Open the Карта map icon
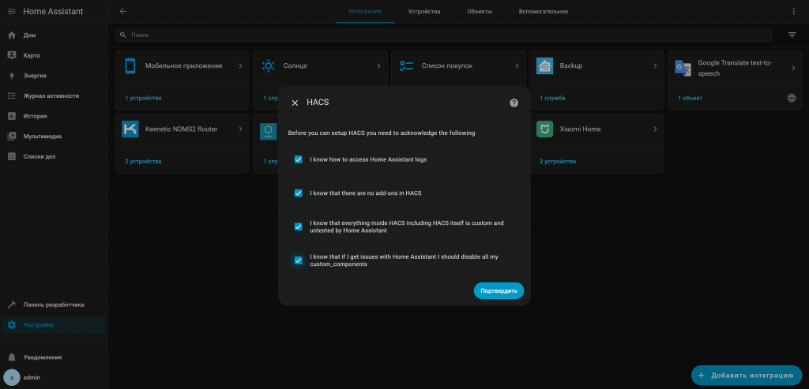The width and height of the screenshot is (809, 389). tap(12, 56)
